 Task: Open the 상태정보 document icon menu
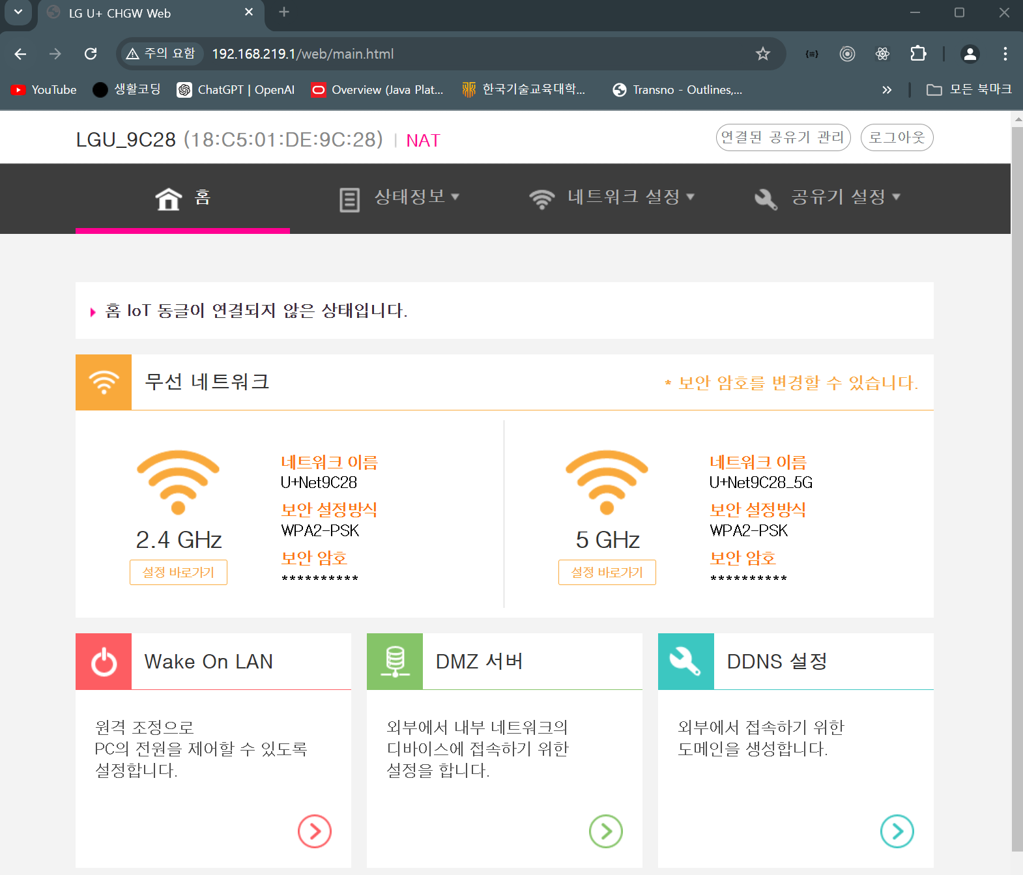tap(349, 199)
